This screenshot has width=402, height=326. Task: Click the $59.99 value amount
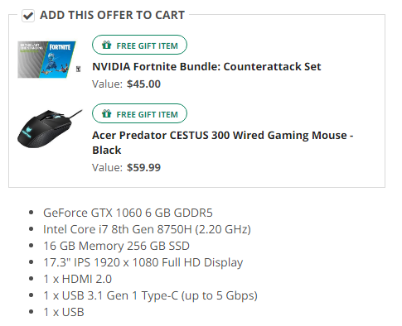[143, 168]
